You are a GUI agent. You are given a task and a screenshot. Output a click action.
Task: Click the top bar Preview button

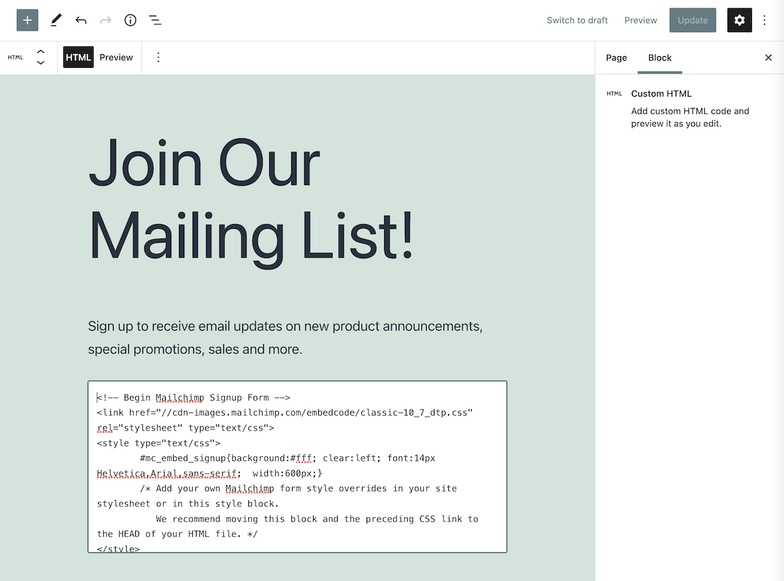641,20
